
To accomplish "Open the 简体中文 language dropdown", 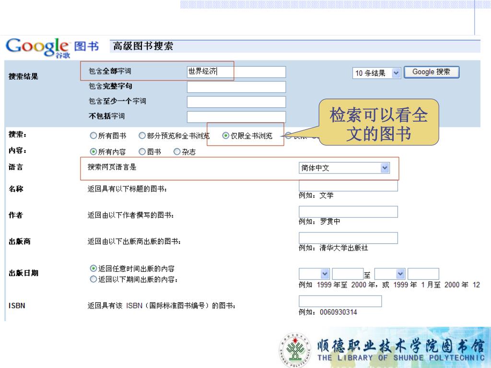I will 344,168.
